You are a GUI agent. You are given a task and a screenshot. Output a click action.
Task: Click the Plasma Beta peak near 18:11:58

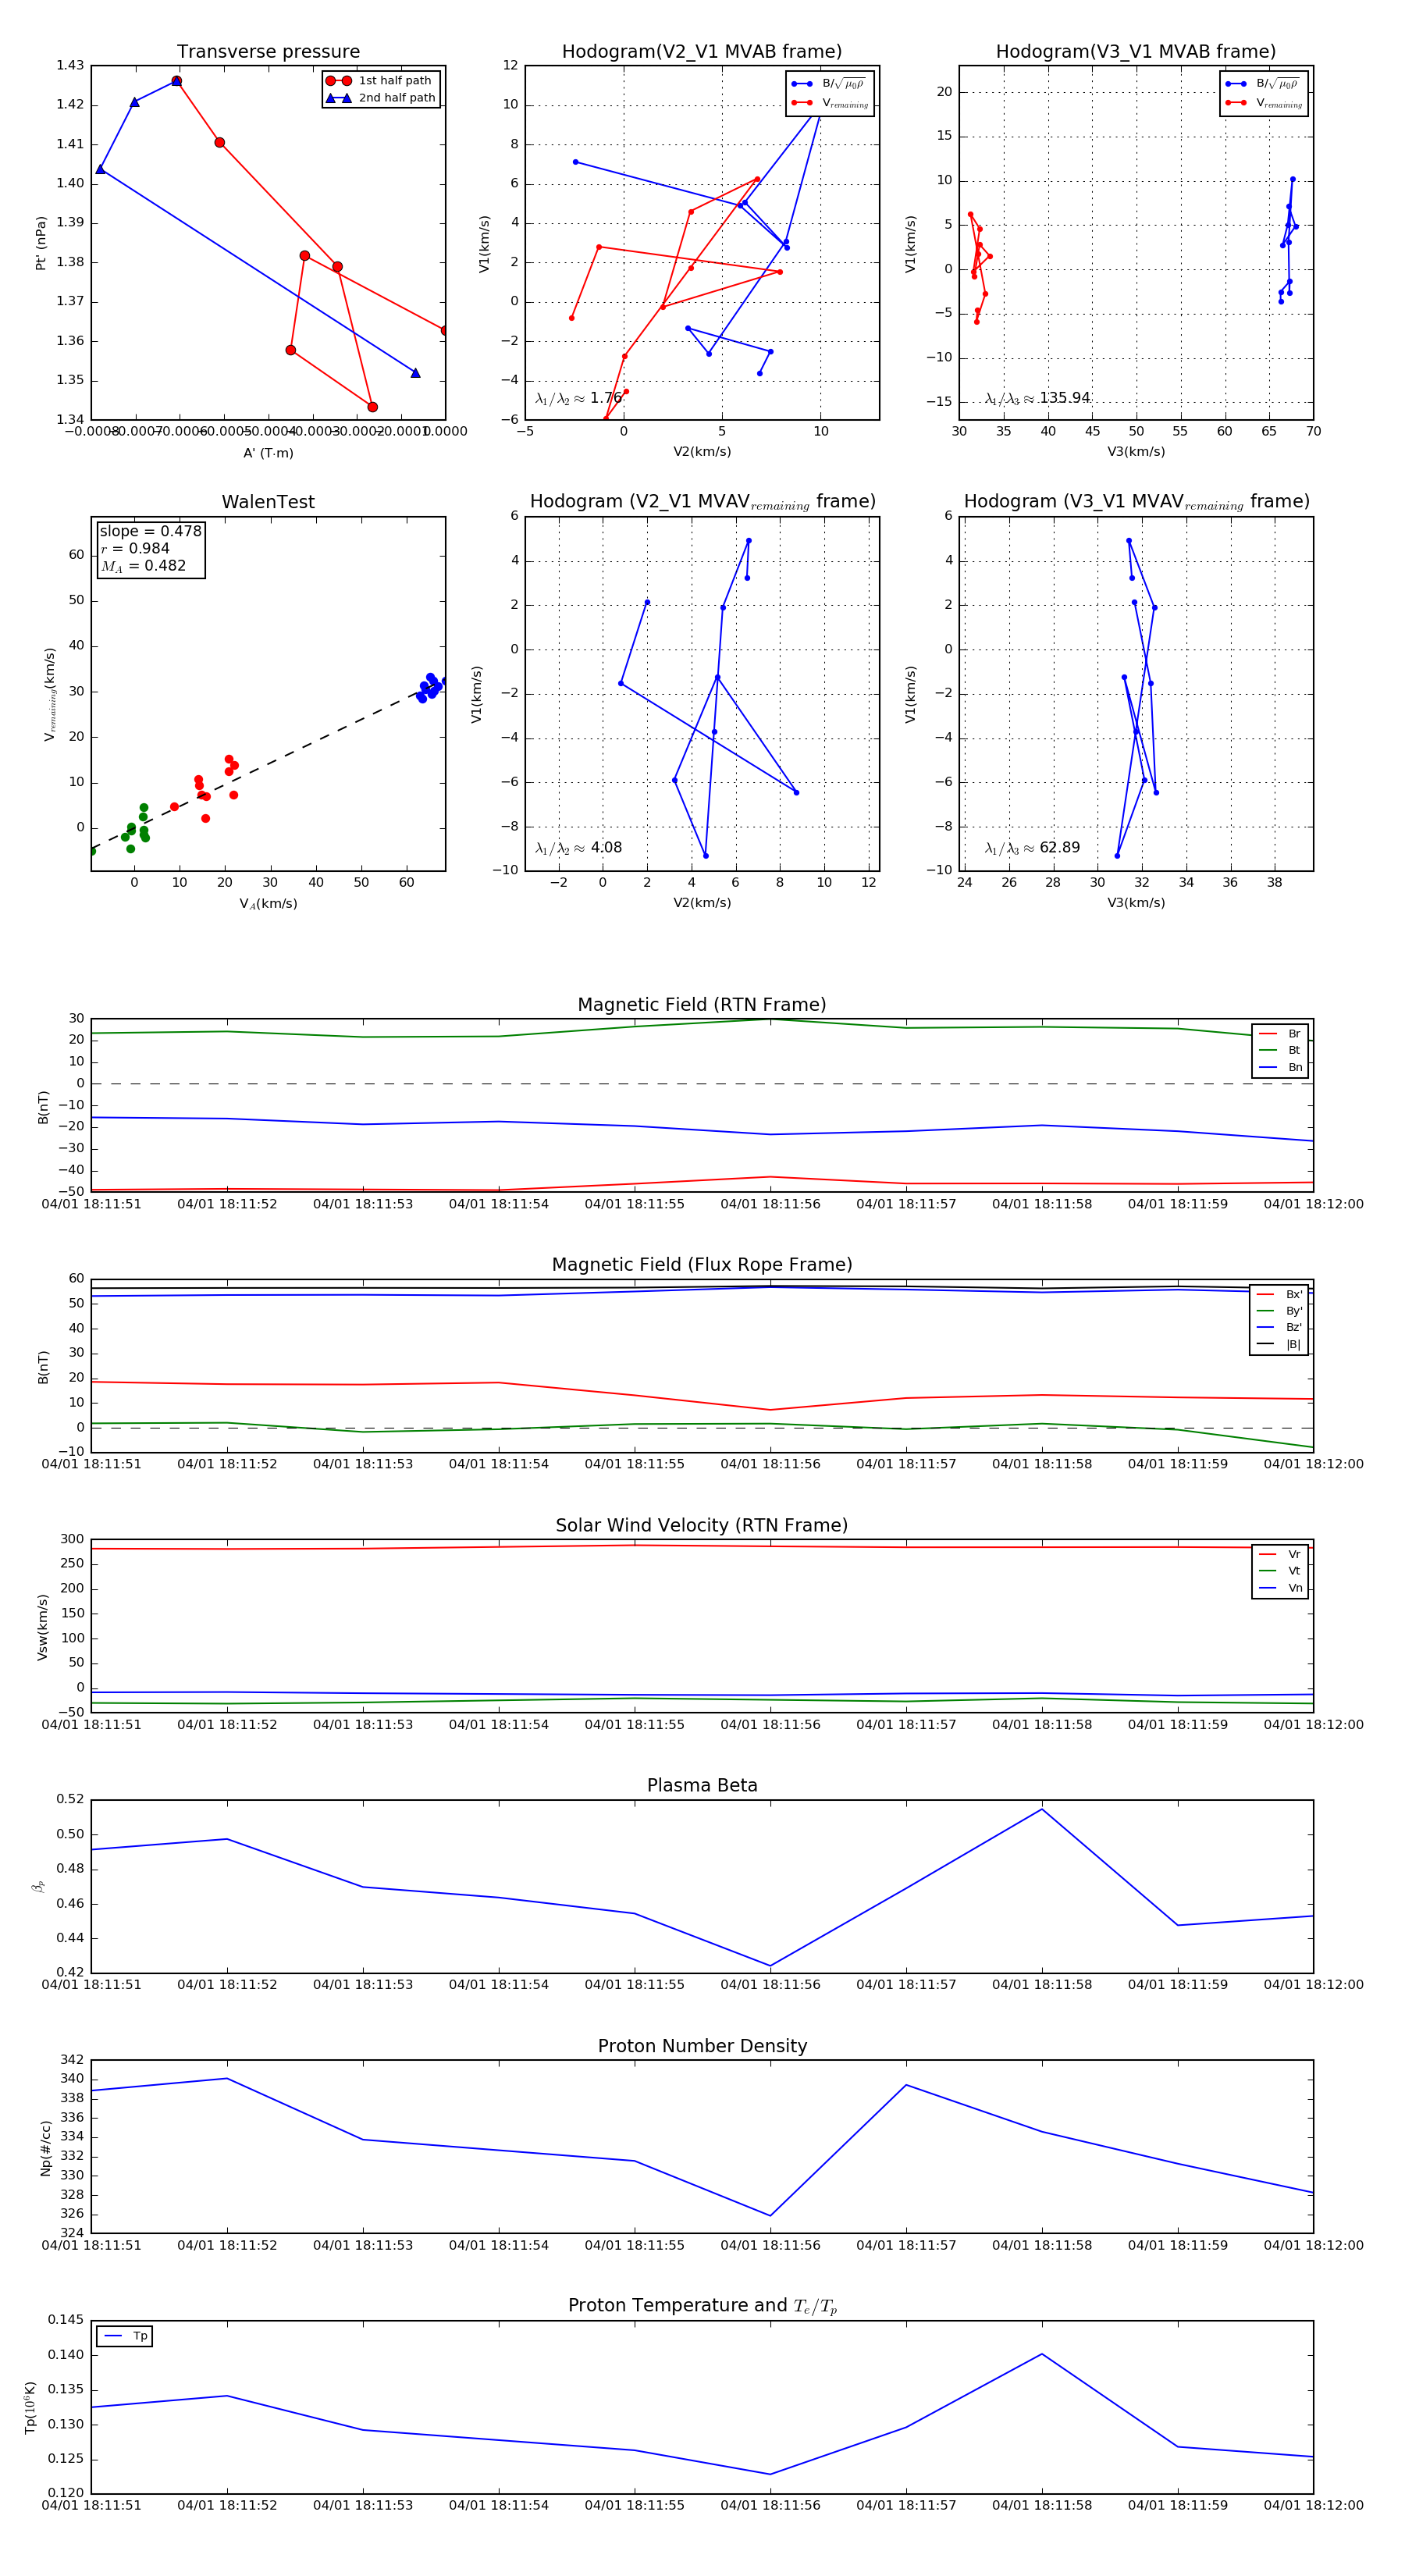click(x=1042, y=1809)
